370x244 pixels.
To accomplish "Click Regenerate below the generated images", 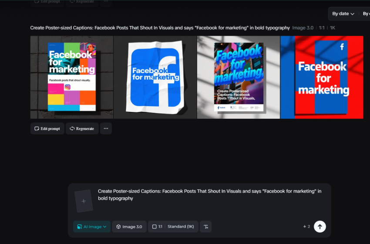I will pos(82,129).
